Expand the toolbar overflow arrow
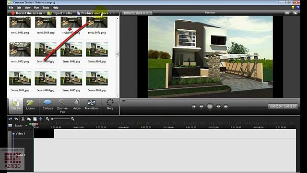The image size is (307, 173). tap(114, 13)
